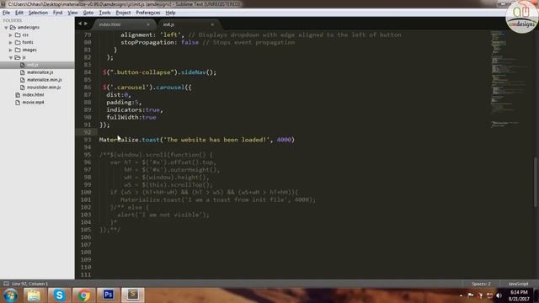539x303 pixels.
Task: Open the Selection menu
Action: [x=38, y=13]
